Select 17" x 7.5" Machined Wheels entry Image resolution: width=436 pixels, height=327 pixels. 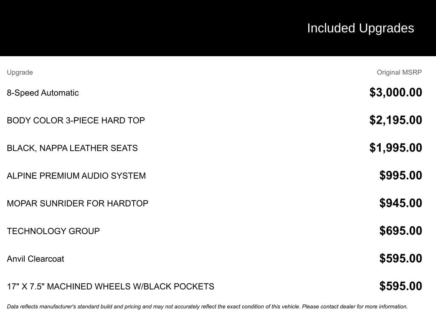pos(110,287)
